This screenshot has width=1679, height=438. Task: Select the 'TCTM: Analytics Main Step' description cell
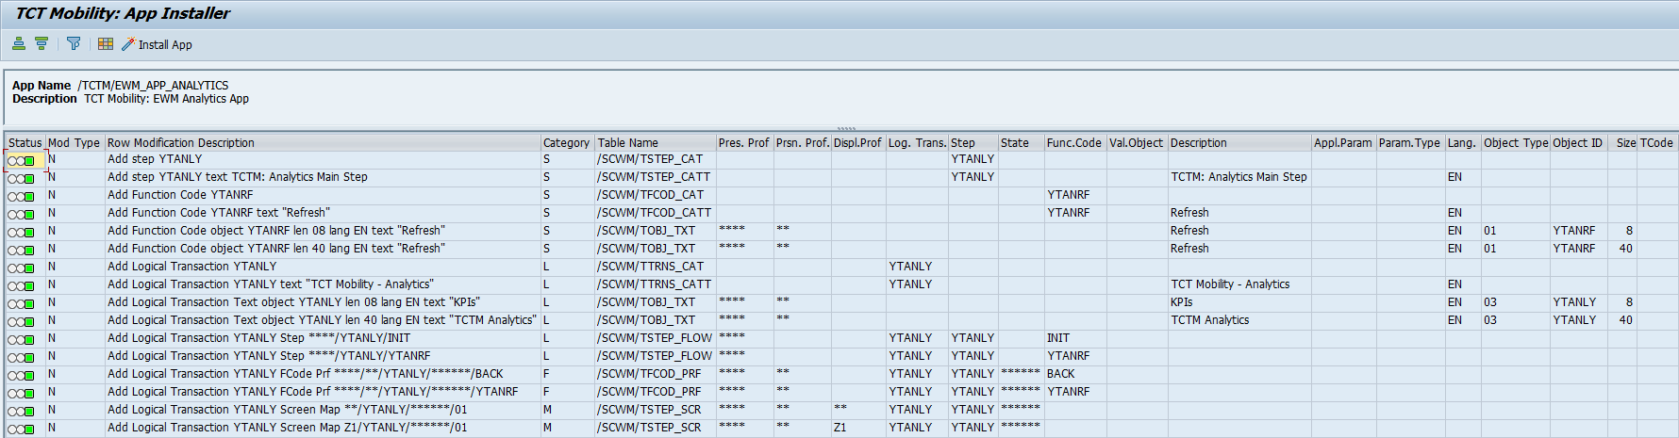point(1238,177)
